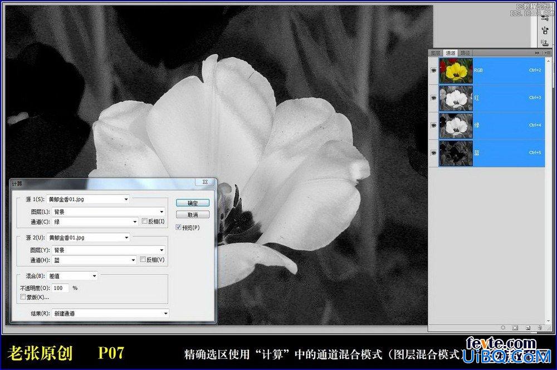Open the Brush presets panel icon
The image size is (557, 370).
(x=545, y=18)
